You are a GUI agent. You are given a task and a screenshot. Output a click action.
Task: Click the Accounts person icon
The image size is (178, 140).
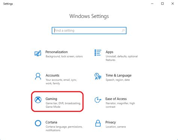point(38,76)
